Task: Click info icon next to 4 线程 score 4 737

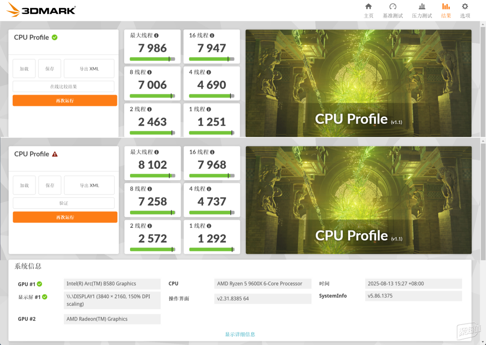Action: pos(209,189)
